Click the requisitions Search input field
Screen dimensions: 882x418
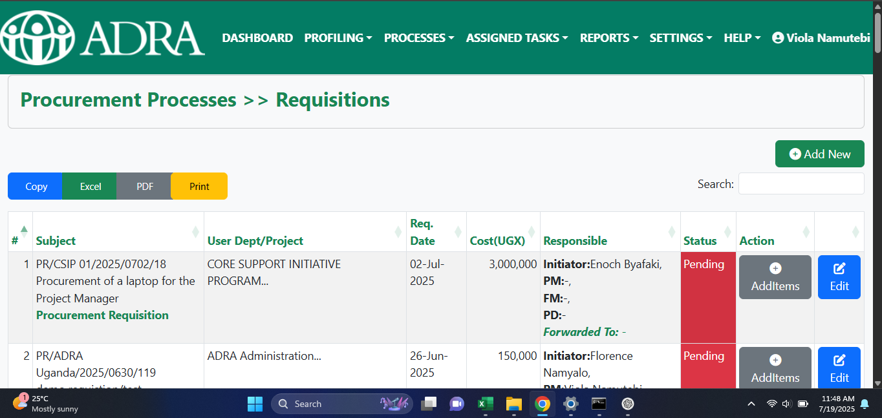(x=801, y=183)
